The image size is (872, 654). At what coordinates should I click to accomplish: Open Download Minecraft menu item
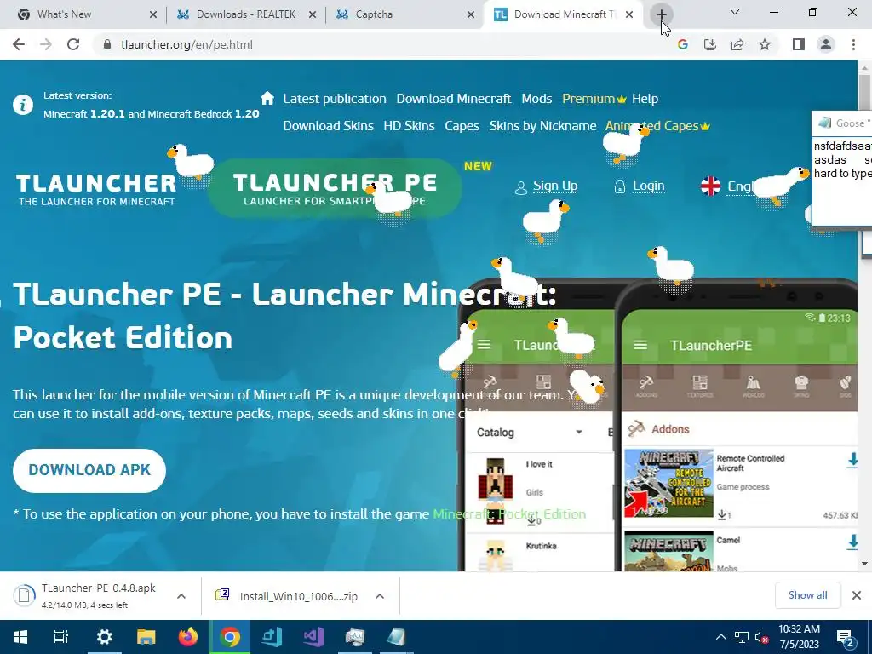click(453, 99)
